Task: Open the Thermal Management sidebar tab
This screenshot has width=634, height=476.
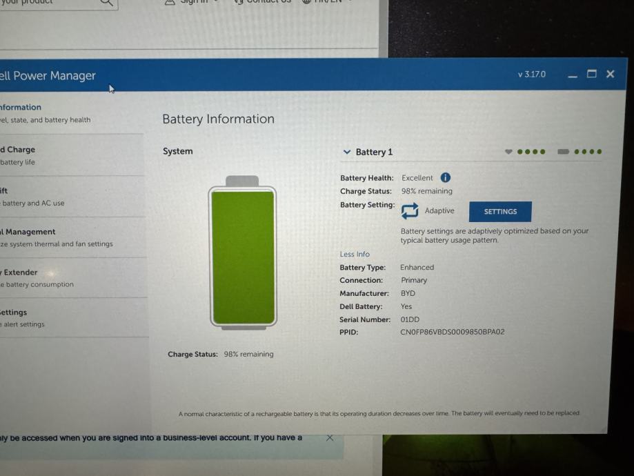Action: tap(72, 237)
